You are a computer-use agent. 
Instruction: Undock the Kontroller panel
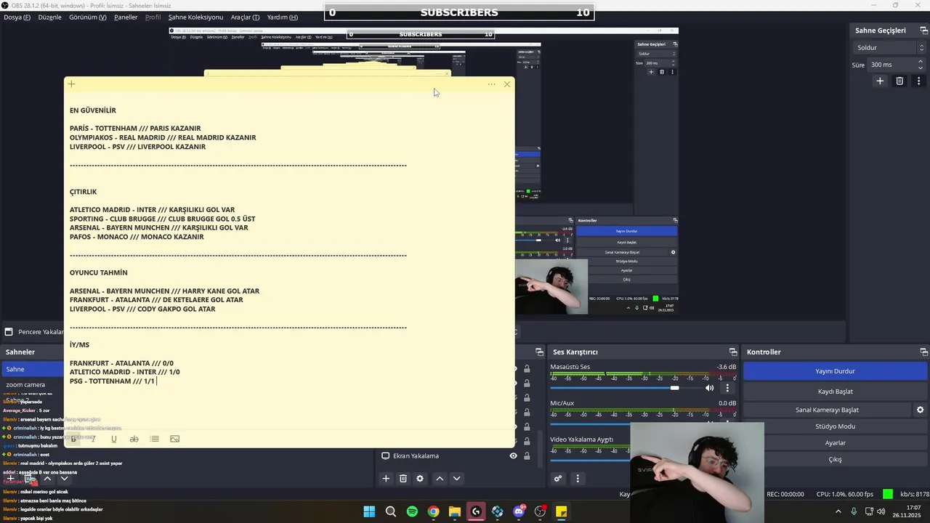click(923, 352)
